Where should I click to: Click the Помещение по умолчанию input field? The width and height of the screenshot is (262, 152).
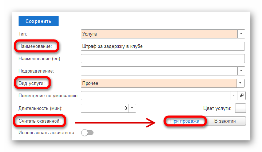click(x=155, y=95)
